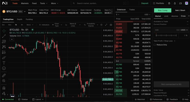
Task: Click the green market status dot
Action: (32, 30)
